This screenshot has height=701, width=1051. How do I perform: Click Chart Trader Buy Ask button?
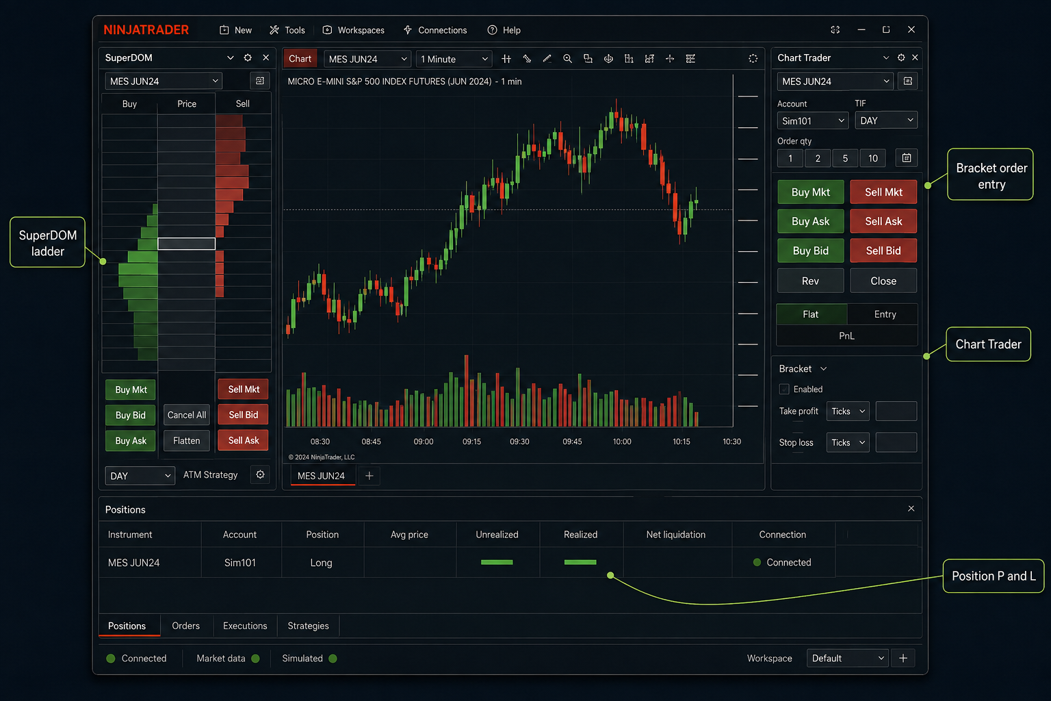point(811,221)
